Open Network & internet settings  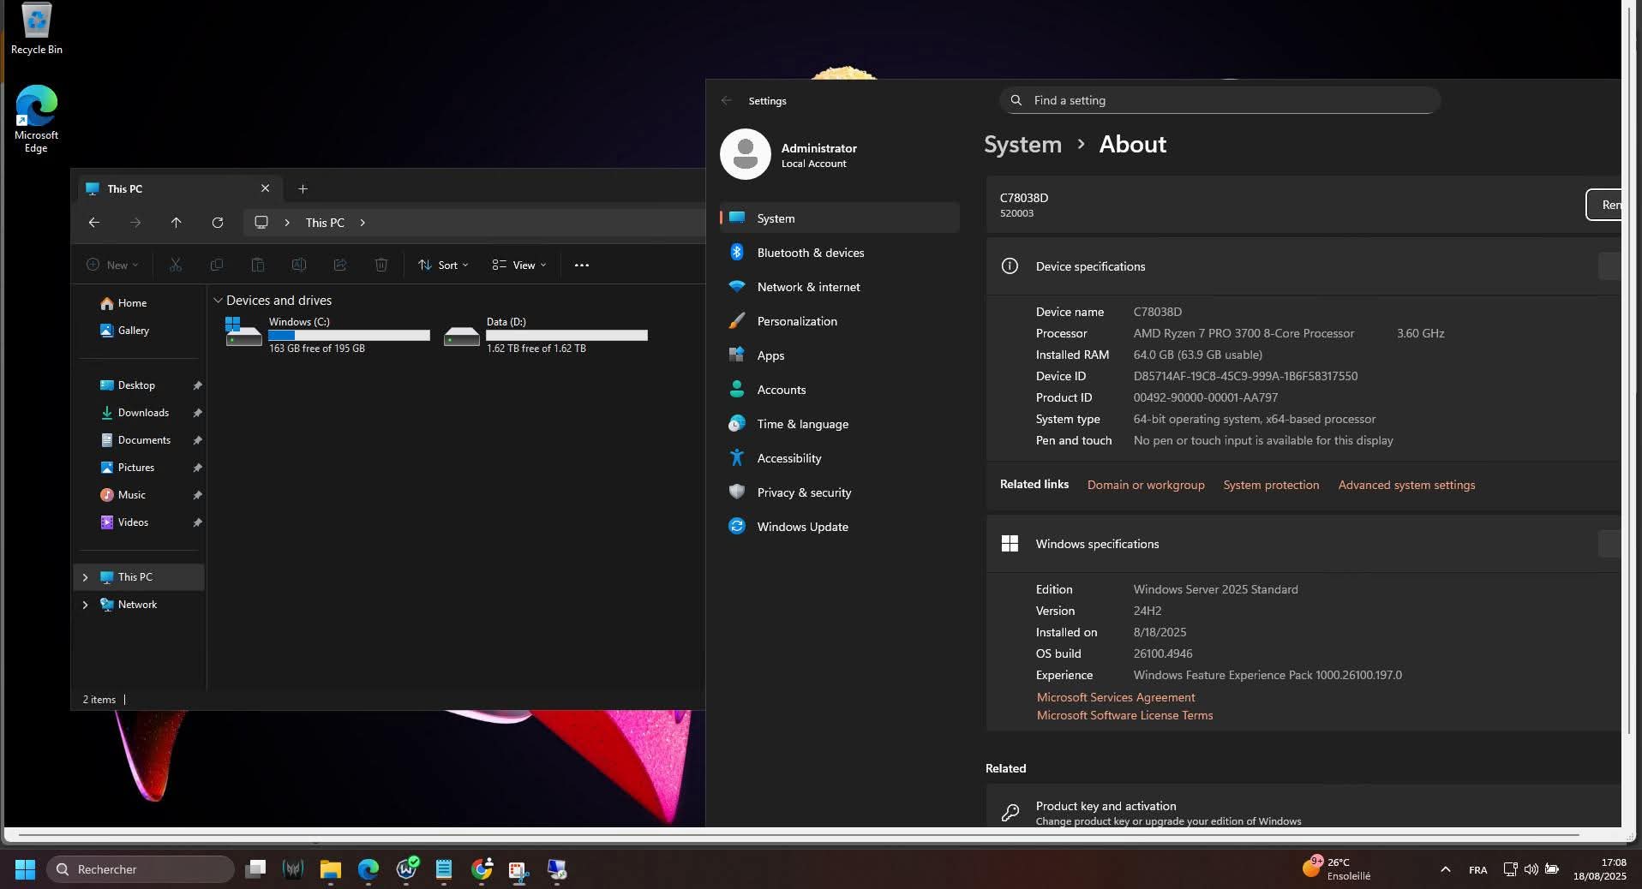839,287
